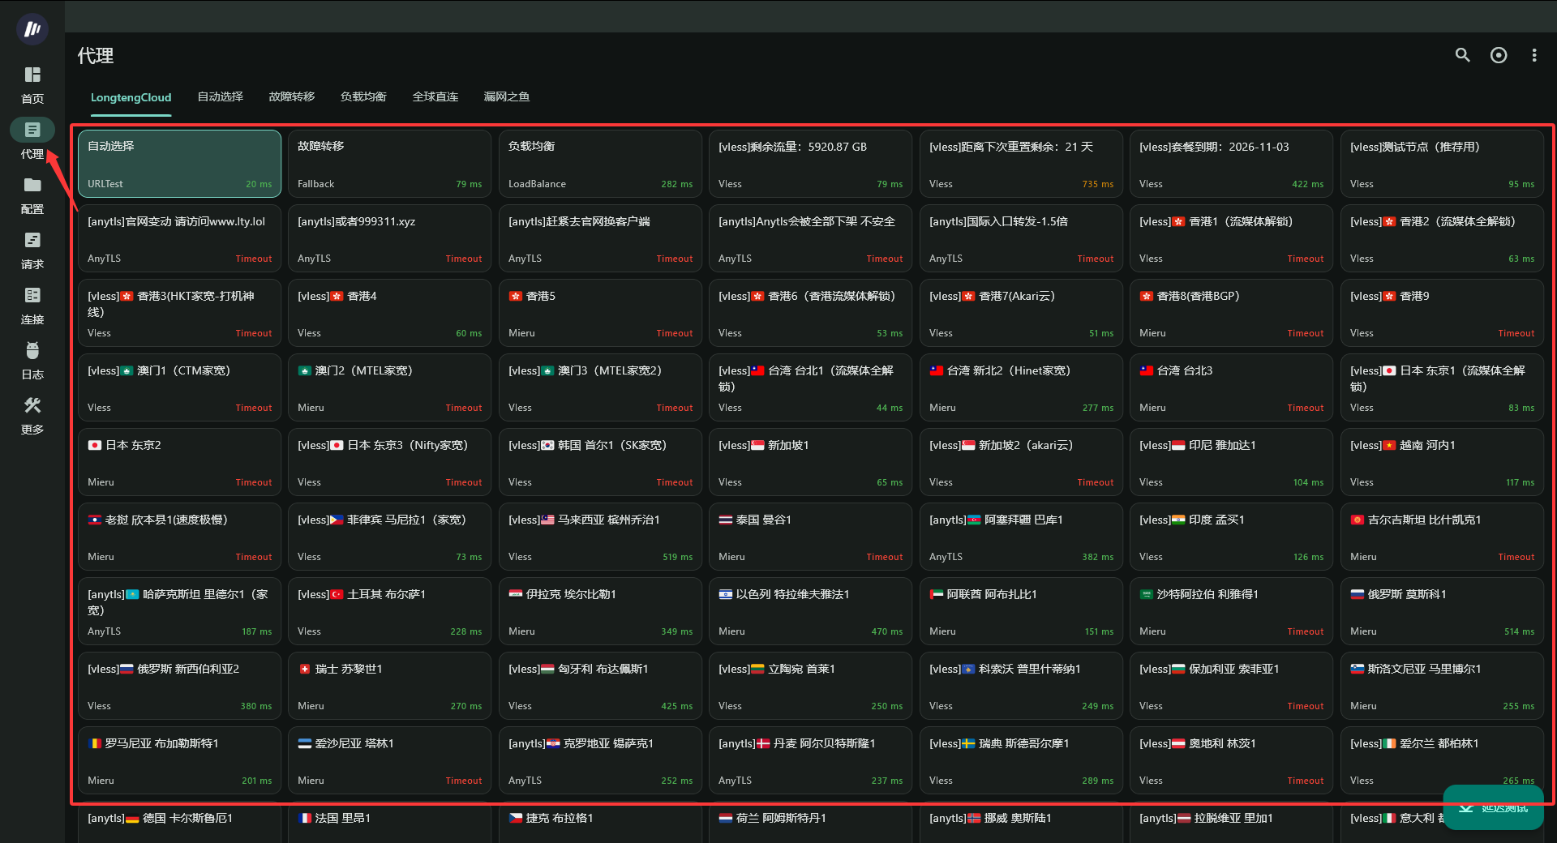Click the 配置 folder sidebar icon

(32, 186)
